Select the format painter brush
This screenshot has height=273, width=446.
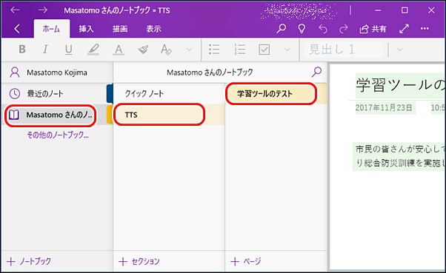tap(143, 50)
